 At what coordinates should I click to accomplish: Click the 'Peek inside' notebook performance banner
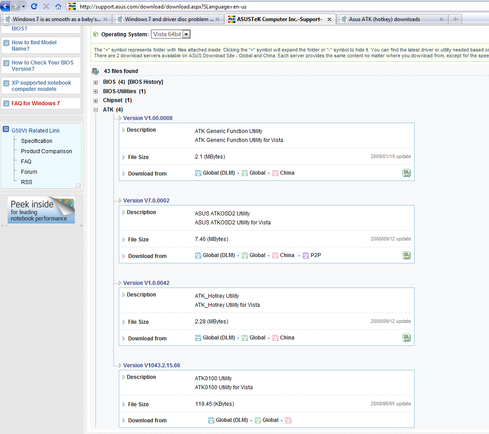(x=41, y=210)
